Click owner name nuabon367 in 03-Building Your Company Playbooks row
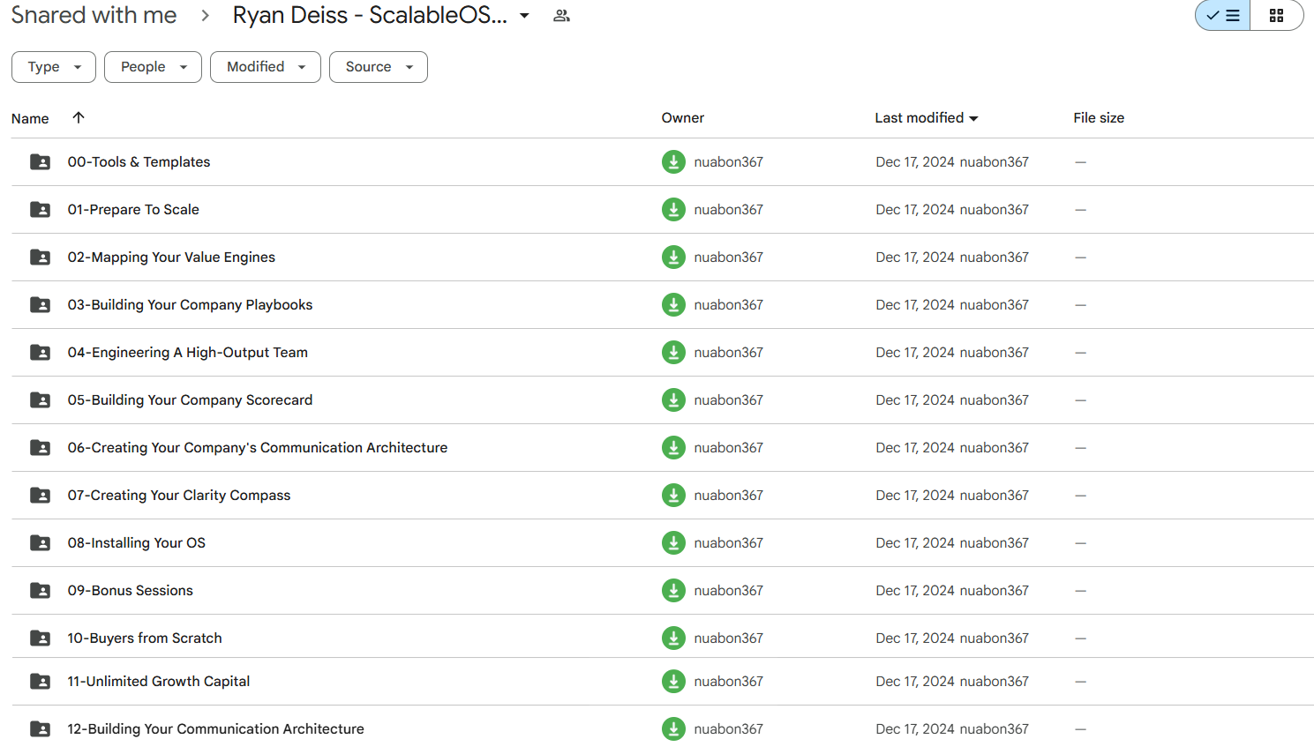Image resolution: width=1314 pixels, height=754 pixels. coord(729,305)
